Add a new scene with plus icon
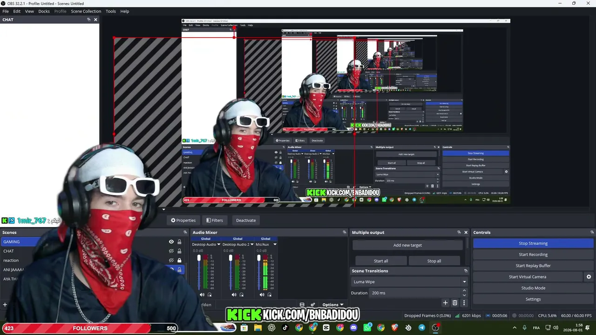This screenshot has height=335, width=596. click(x=5, y=305)
